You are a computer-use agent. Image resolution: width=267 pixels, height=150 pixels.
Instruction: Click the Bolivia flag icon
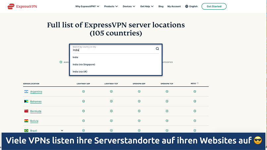click(x=26, y=121)
